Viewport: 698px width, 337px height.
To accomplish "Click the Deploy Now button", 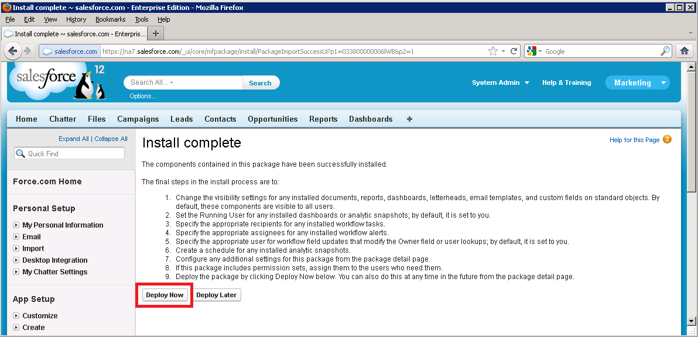I will click(x=165, y=295).
